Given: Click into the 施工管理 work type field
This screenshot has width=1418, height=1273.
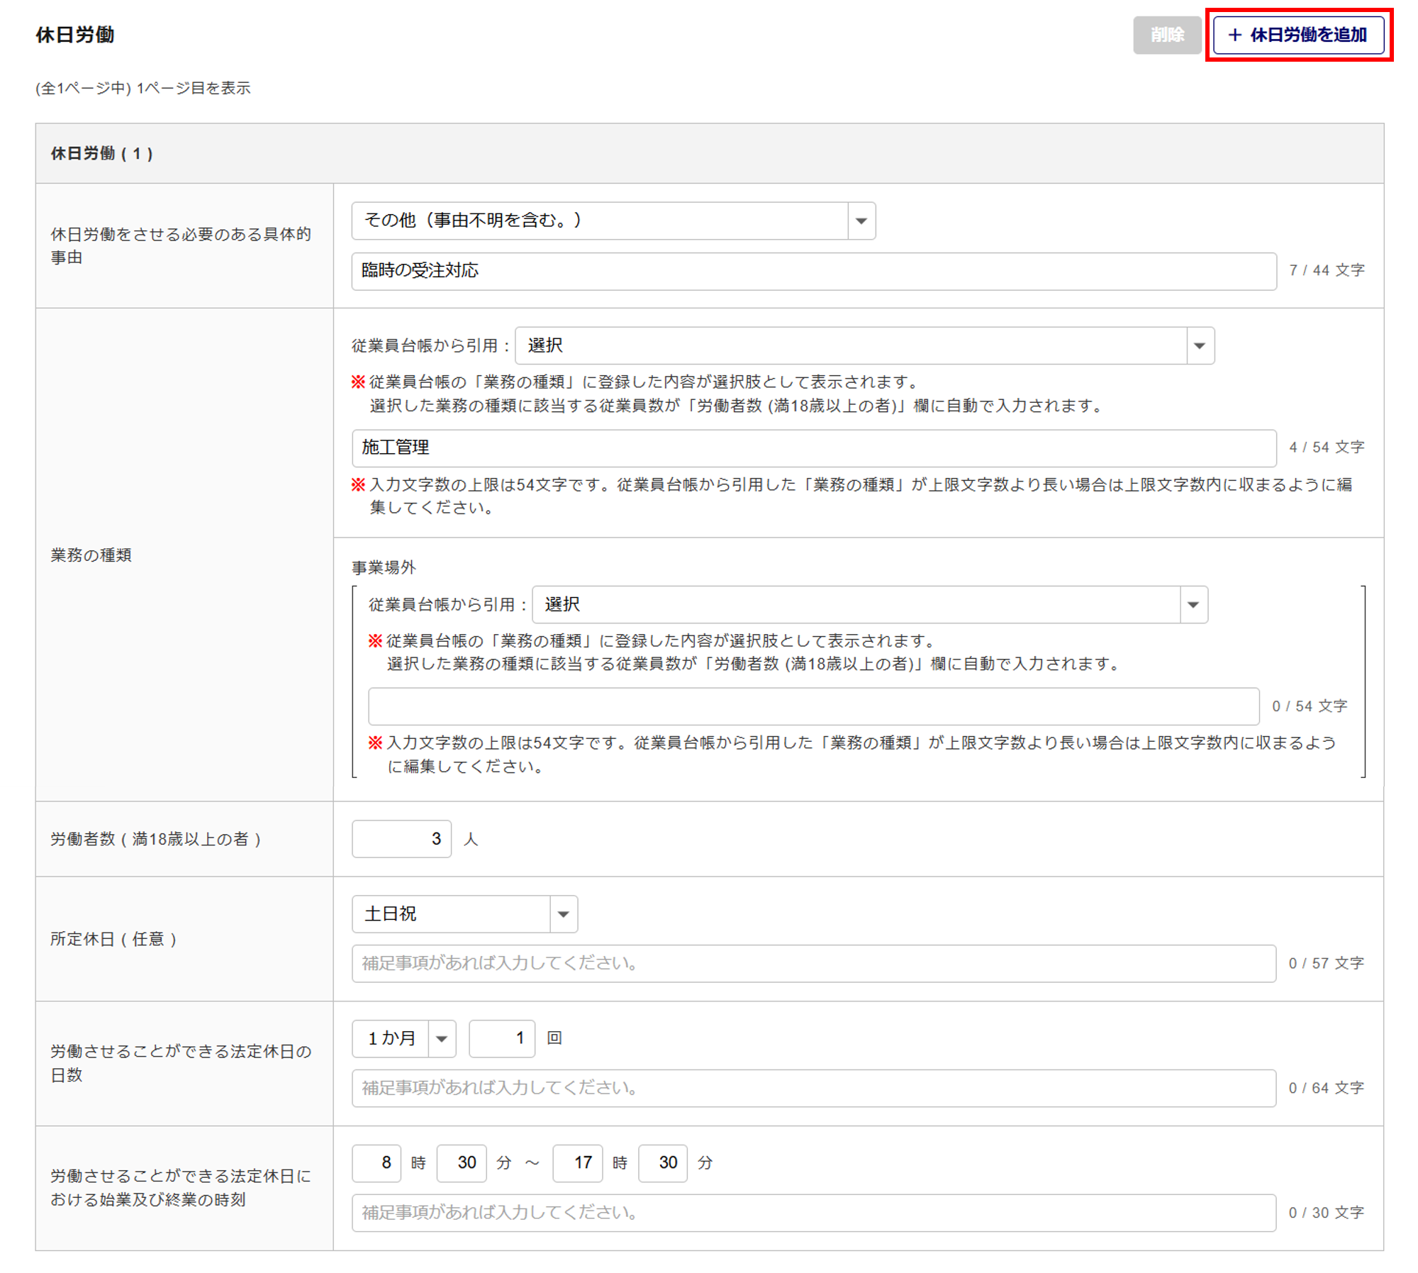Looking at the screenshot, I should 813,448.
